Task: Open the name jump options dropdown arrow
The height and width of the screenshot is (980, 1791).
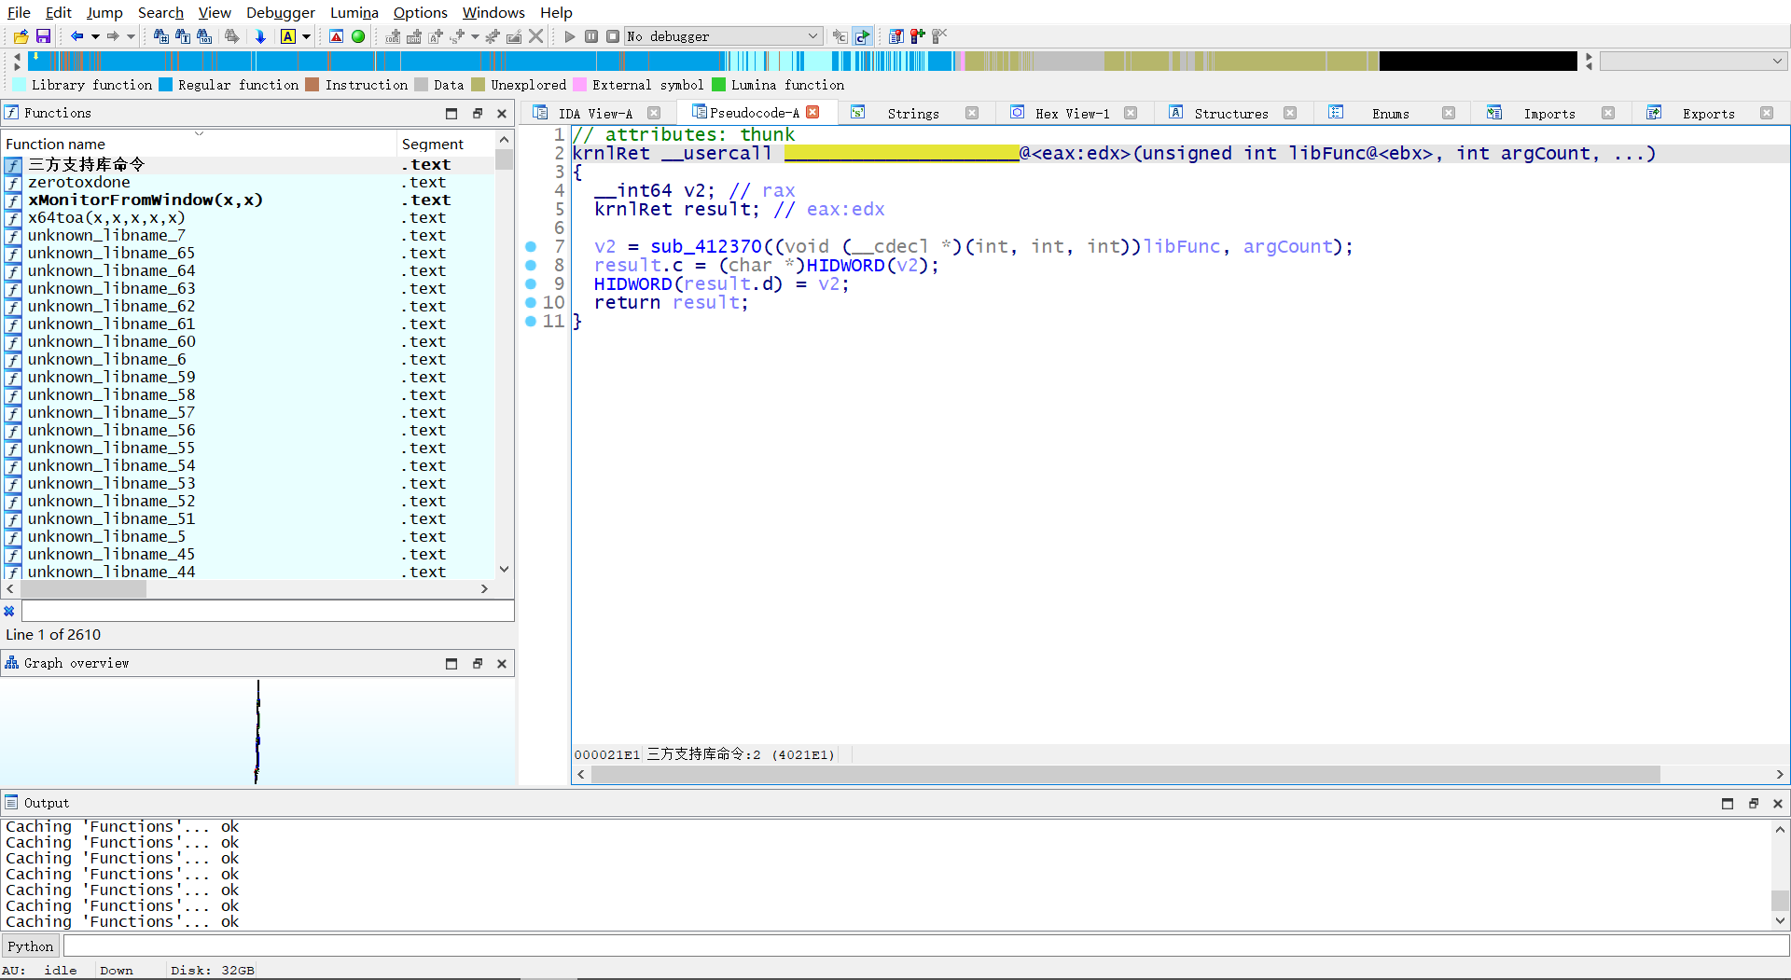Action: [308, 36]
